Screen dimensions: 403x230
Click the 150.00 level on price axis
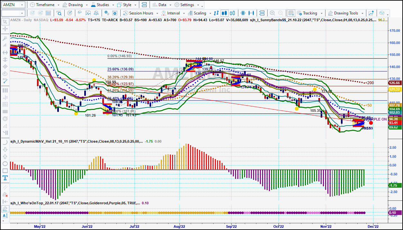[394, 55]
